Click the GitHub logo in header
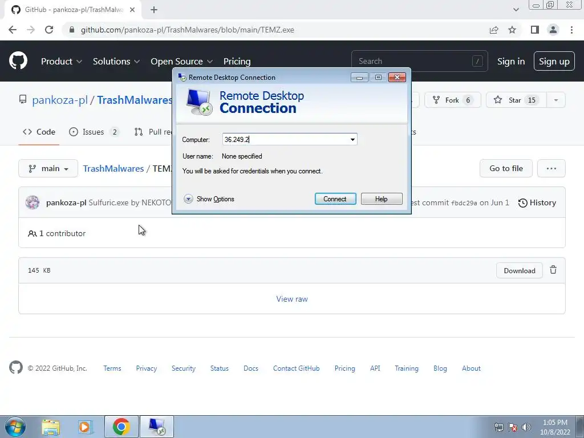 click(x=18, y=61)
